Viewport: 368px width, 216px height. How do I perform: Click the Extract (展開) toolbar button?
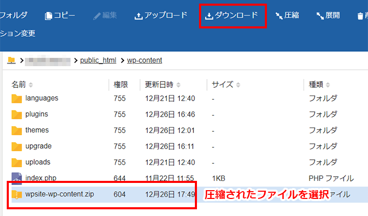pyautogui.click(x=328, y=16)
